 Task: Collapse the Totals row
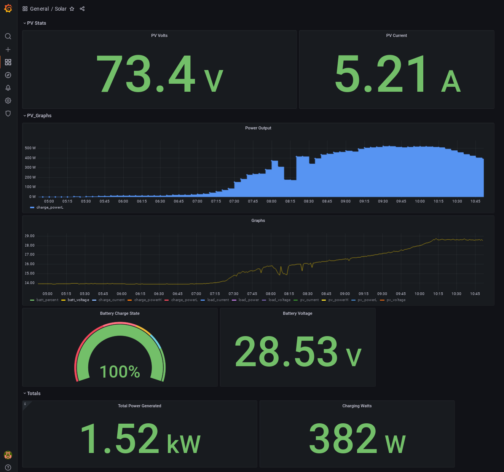pos(32,394)
